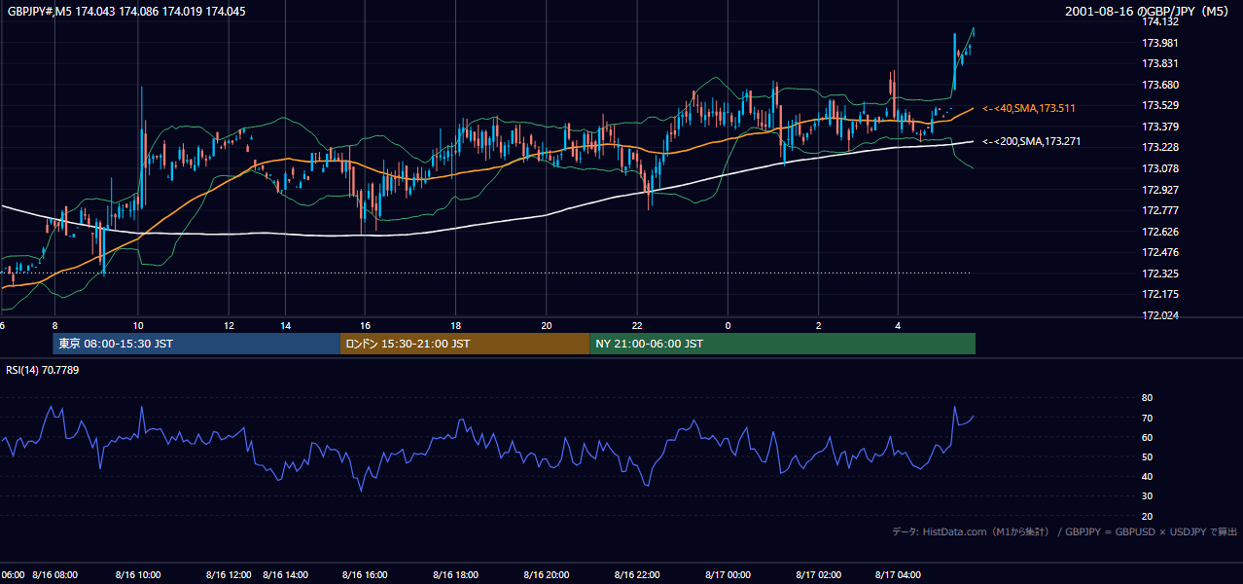Click price axis value 172.626
The width and height of the screenshot is (1243, 584).
[x=1160, y=232]
